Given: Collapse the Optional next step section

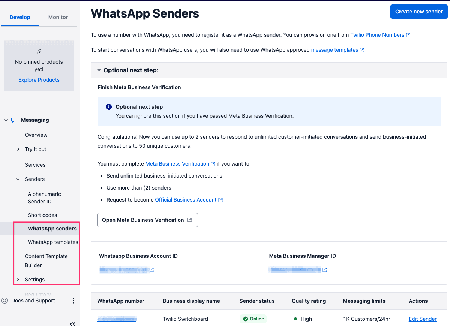Looking at the screenshot, I should [99, 70].
